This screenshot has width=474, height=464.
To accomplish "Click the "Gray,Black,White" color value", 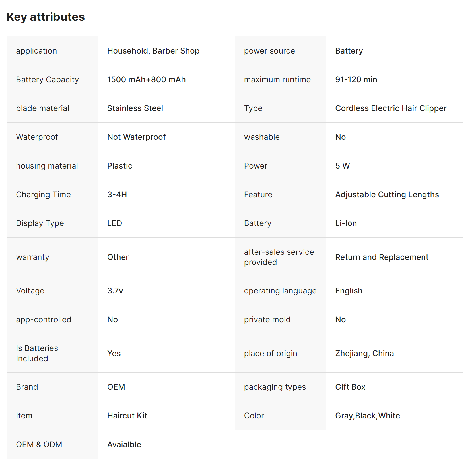I will 367,416.
